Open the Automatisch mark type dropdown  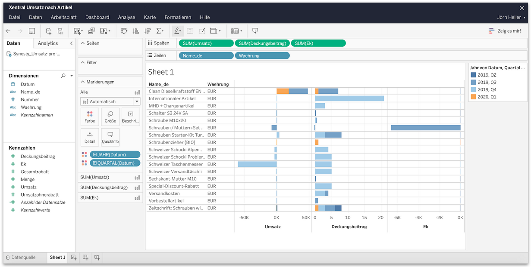point(110,101)
